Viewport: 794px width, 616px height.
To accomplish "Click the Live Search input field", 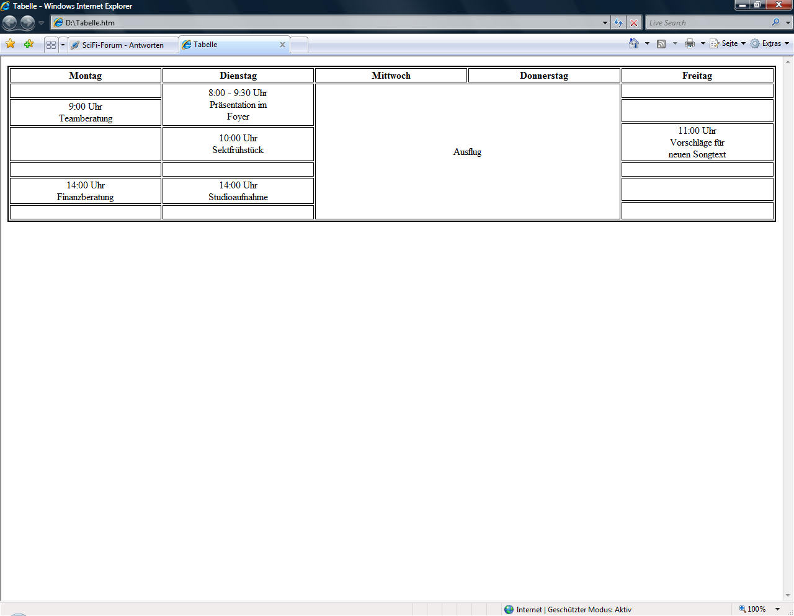I will tap(707, 23).
